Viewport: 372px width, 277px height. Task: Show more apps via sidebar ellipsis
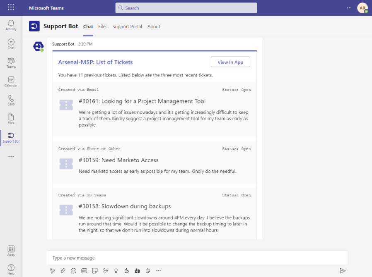(x=11, y=157)
